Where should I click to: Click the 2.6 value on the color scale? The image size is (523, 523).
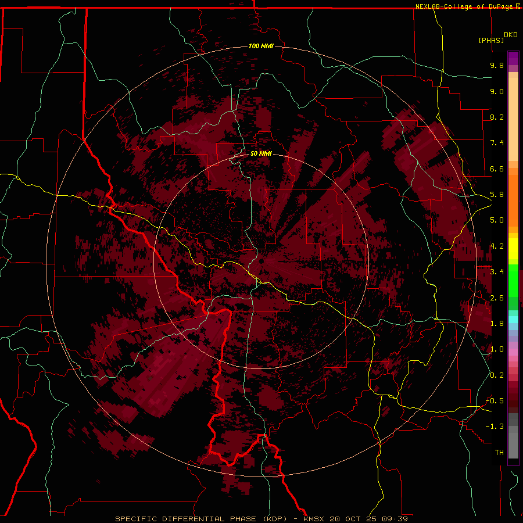coord(497,298)
